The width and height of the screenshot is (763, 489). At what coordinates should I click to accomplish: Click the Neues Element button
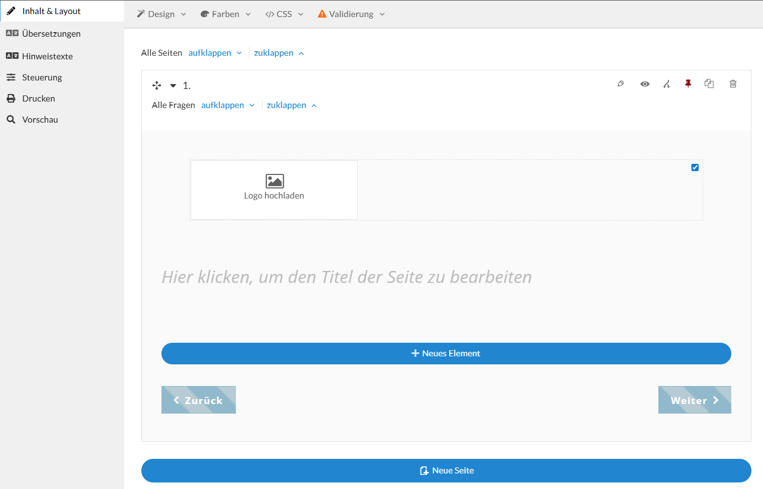coord(446,353)
